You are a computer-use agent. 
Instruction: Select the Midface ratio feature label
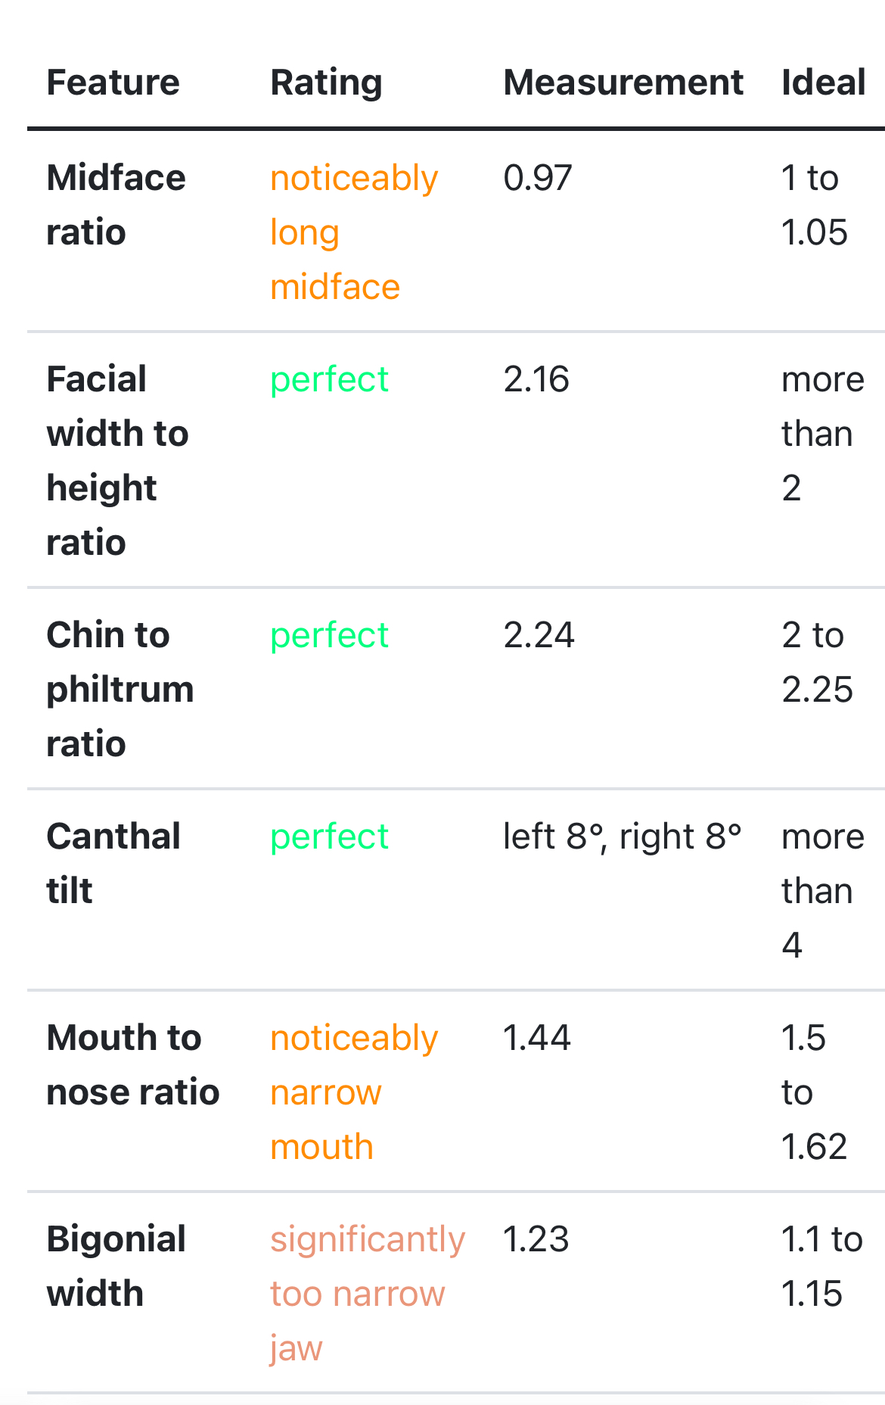pyautogui.click(x=116, y=205)
